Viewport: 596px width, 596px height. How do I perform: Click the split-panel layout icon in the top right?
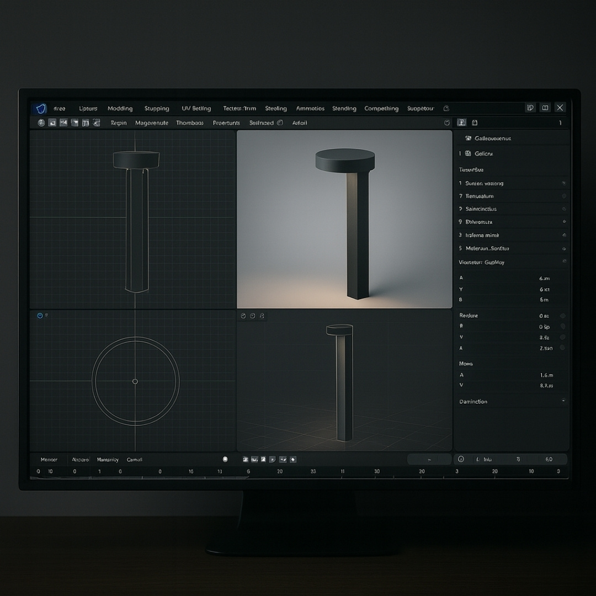pos(545,108)
